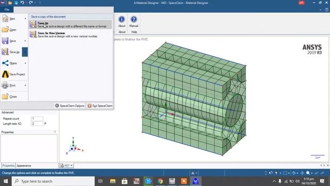This screenshot has width=330, height=186.
Task: Choose New in the File menu
Action: pos(12,19)
